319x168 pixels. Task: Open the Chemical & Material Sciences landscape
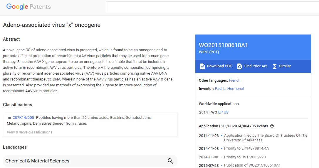(x=90, y=161)
